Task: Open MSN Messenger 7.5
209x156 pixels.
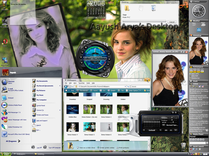Action: 11,112
